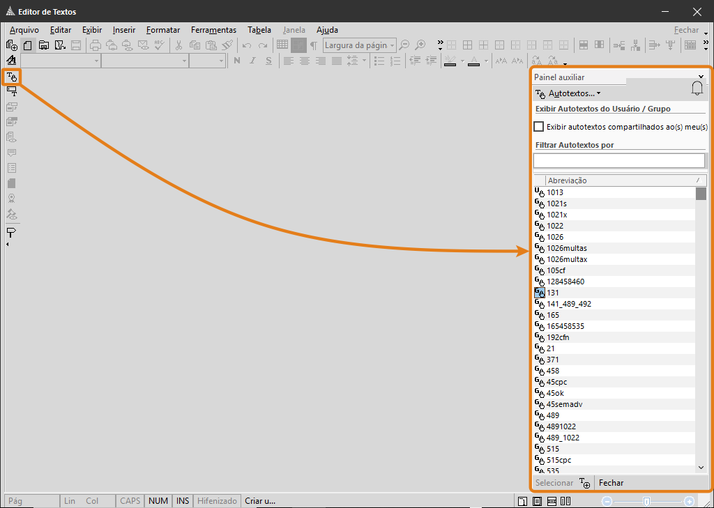Click the print icon
Image resolution: width=714 pixels, height=508 pixels.
[96, 45]
